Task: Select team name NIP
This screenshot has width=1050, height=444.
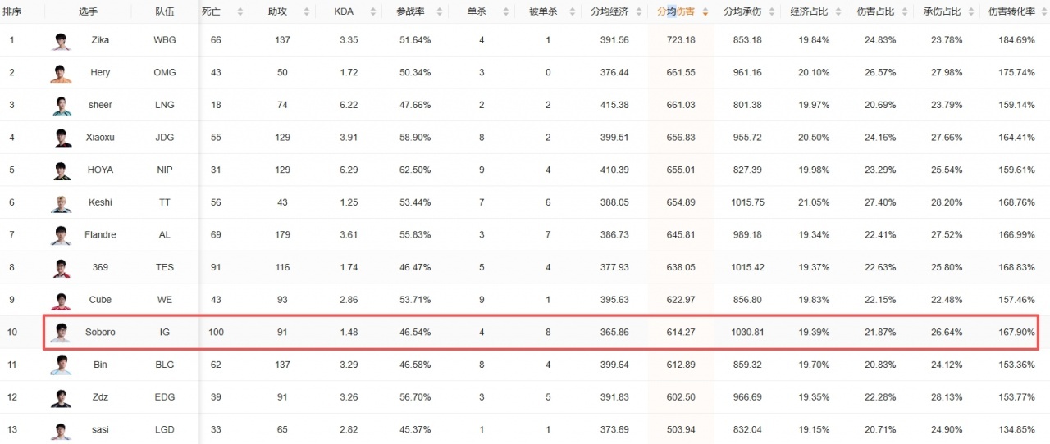Action: (164, 170)
